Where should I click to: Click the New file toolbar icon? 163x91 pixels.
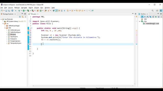(2, 11)
